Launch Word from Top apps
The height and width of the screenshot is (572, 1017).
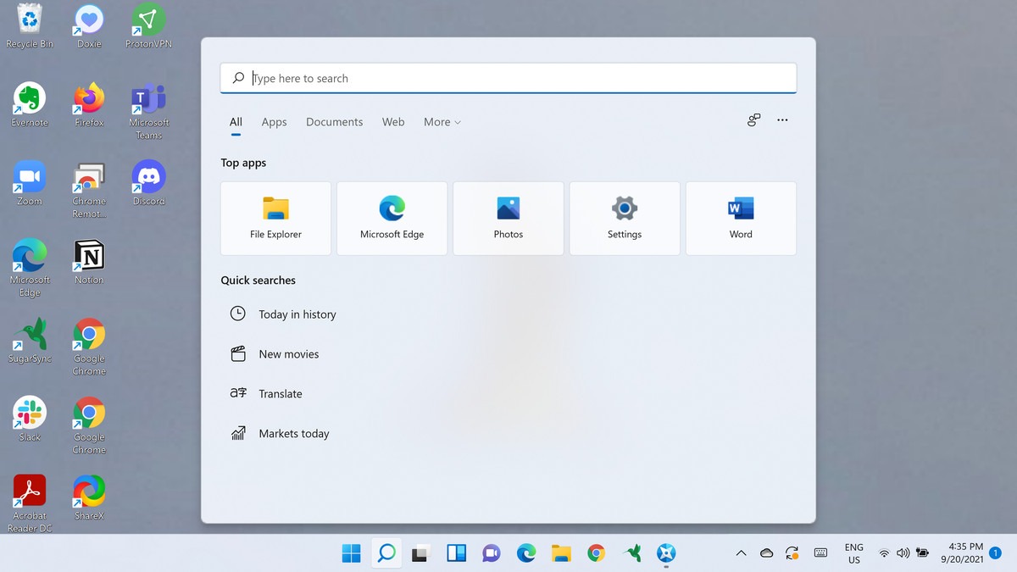[741, 218]
